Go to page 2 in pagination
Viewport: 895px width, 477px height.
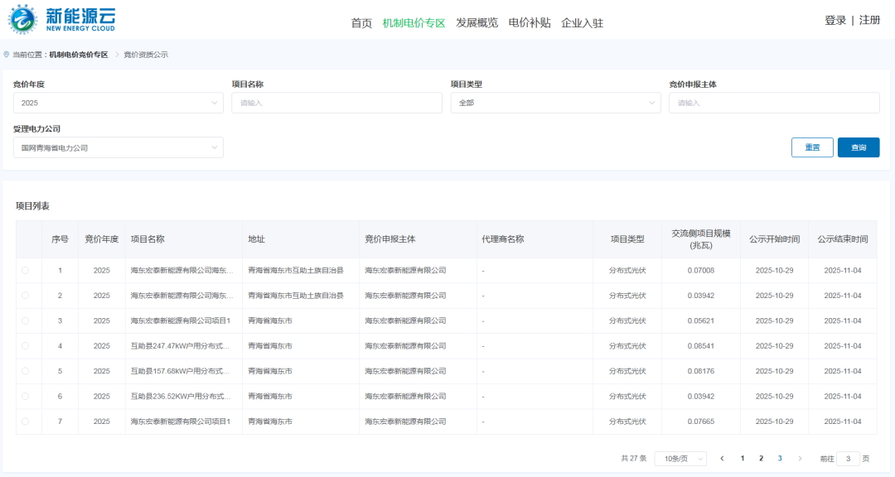click(762, 458)
